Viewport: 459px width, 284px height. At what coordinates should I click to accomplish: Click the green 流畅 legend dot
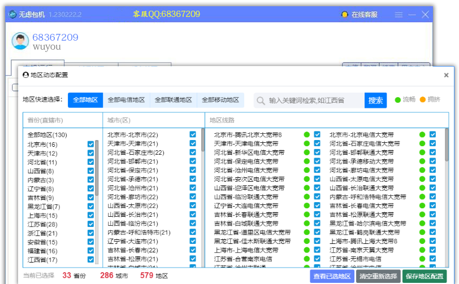[x=397, y=100]
